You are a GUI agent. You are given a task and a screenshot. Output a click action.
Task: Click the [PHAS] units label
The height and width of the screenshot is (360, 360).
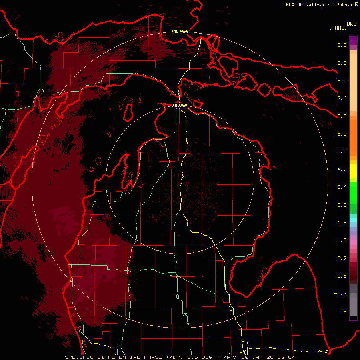338,28
